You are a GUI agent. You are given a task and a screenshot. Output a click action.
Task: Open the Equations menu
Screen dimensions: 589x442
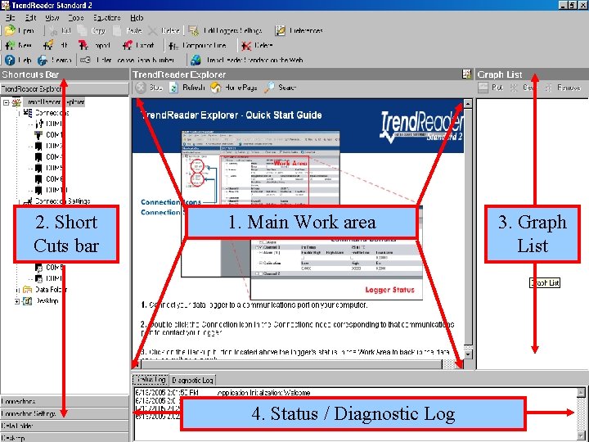click(106, 18)
